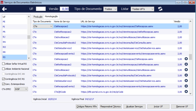Click the CTeQRCode service name

pyautogui.click(x=60, y=92)
